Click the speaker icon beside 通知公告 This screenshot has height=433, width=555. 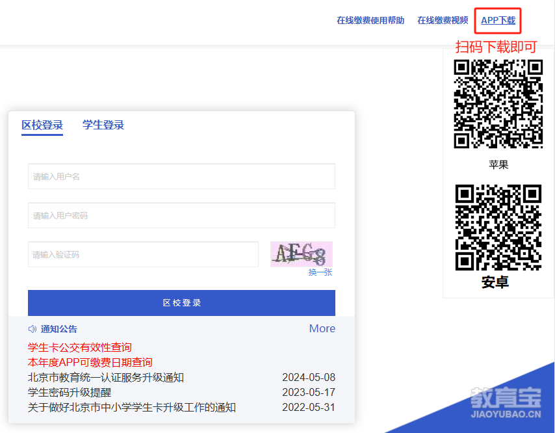coord(32,329)
